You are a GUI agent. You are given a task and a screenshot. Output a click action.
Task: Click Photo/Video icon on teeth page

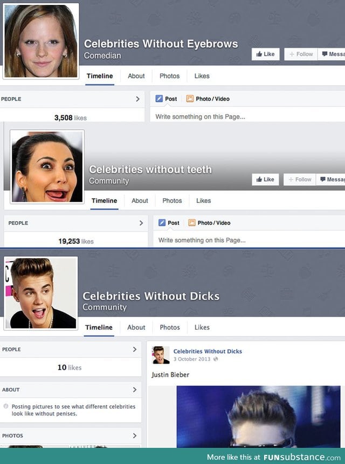tap(192, 222)
